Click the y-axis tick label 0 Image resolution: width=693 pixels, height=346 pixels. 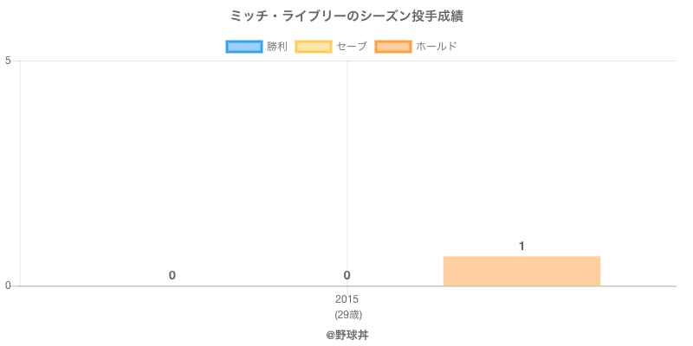coord(8,286)
